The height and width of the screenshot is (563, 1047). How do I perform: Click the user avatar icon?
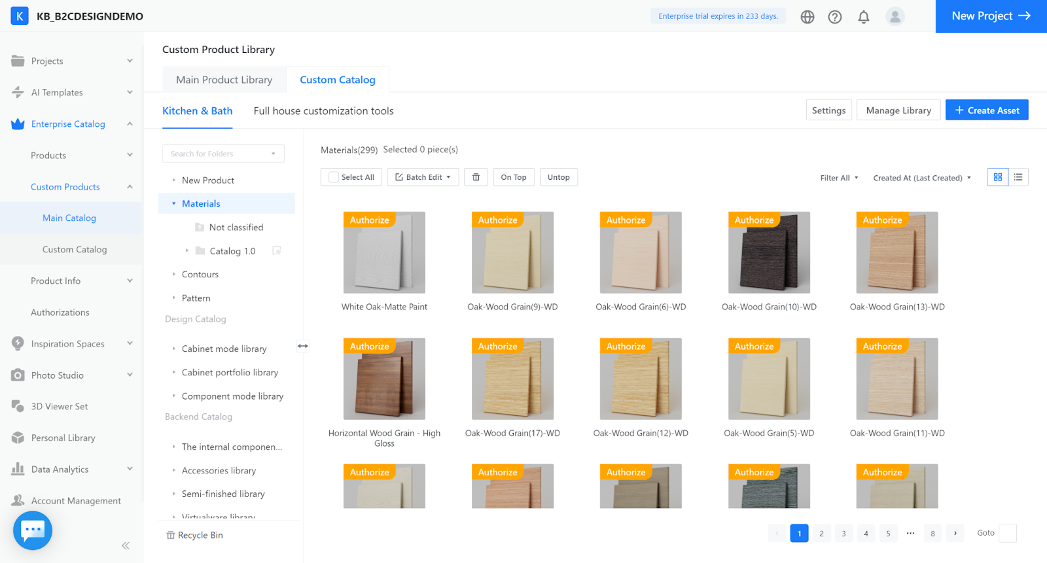[895, 16]
